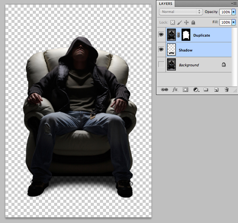
Task: Select the Duplicate layer mask thumbnail
Action: coord(186,35)
